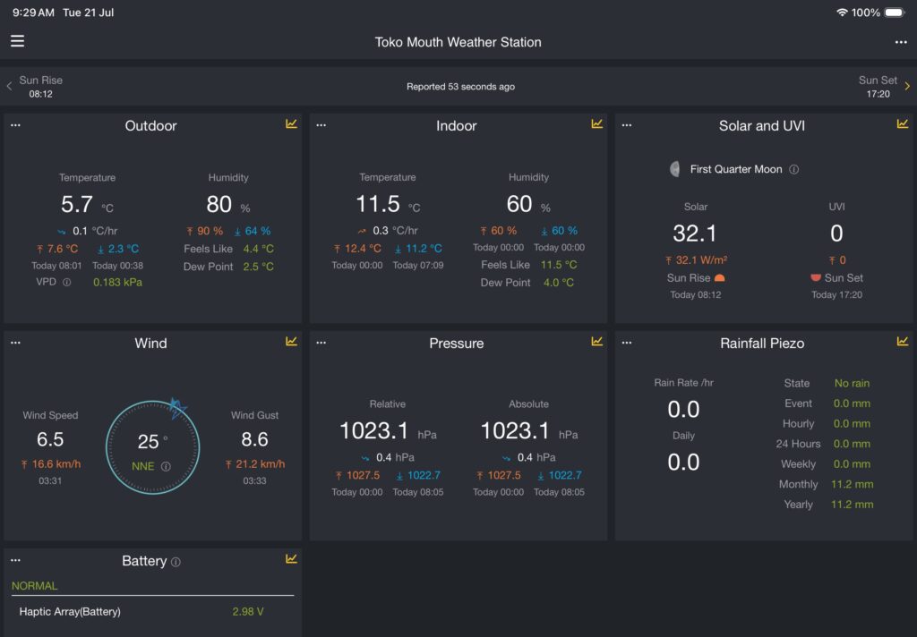Viewport: 917px width, 637px height.
Task: Open the Outdoor panel three-dot menu
Action: click(16, 125)
